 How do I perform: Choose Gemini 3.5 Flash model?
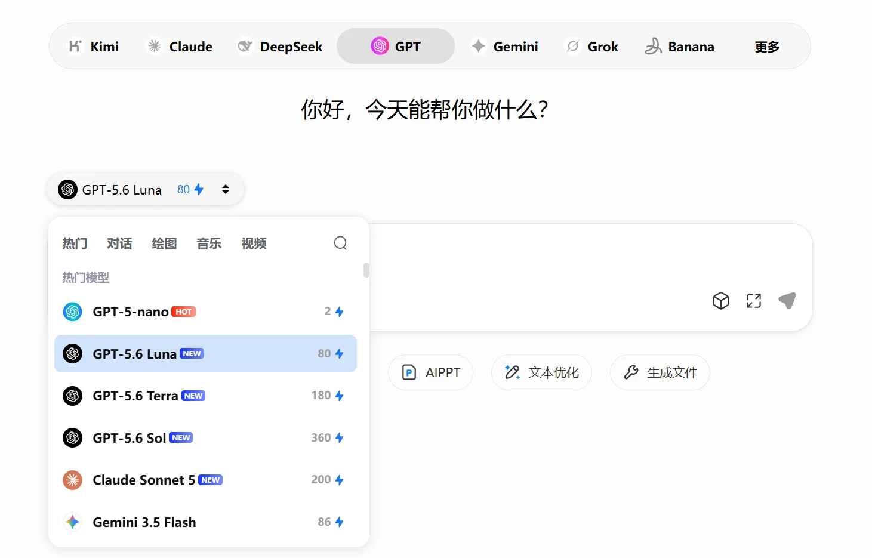205,522
